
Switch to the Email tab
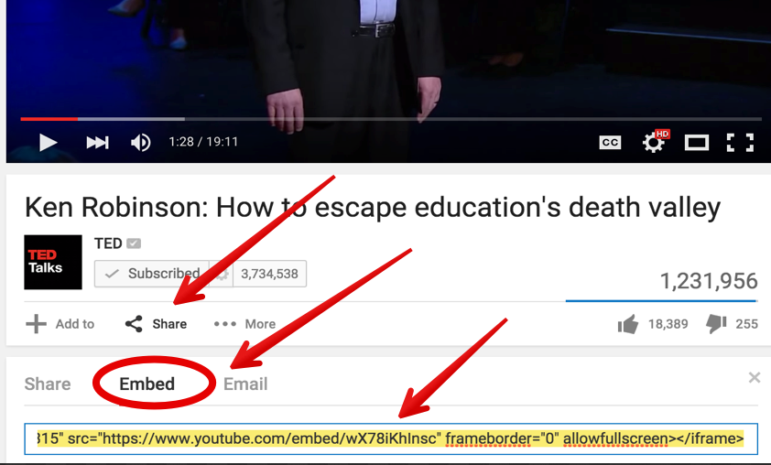(245, 384)
